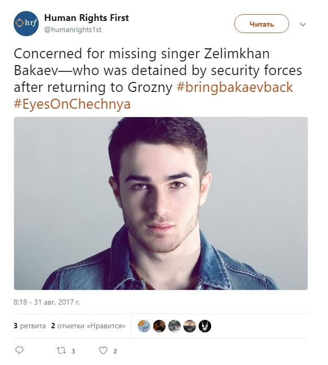Open the first liker's avatar
328x365 pixels.
coord(144,326)
